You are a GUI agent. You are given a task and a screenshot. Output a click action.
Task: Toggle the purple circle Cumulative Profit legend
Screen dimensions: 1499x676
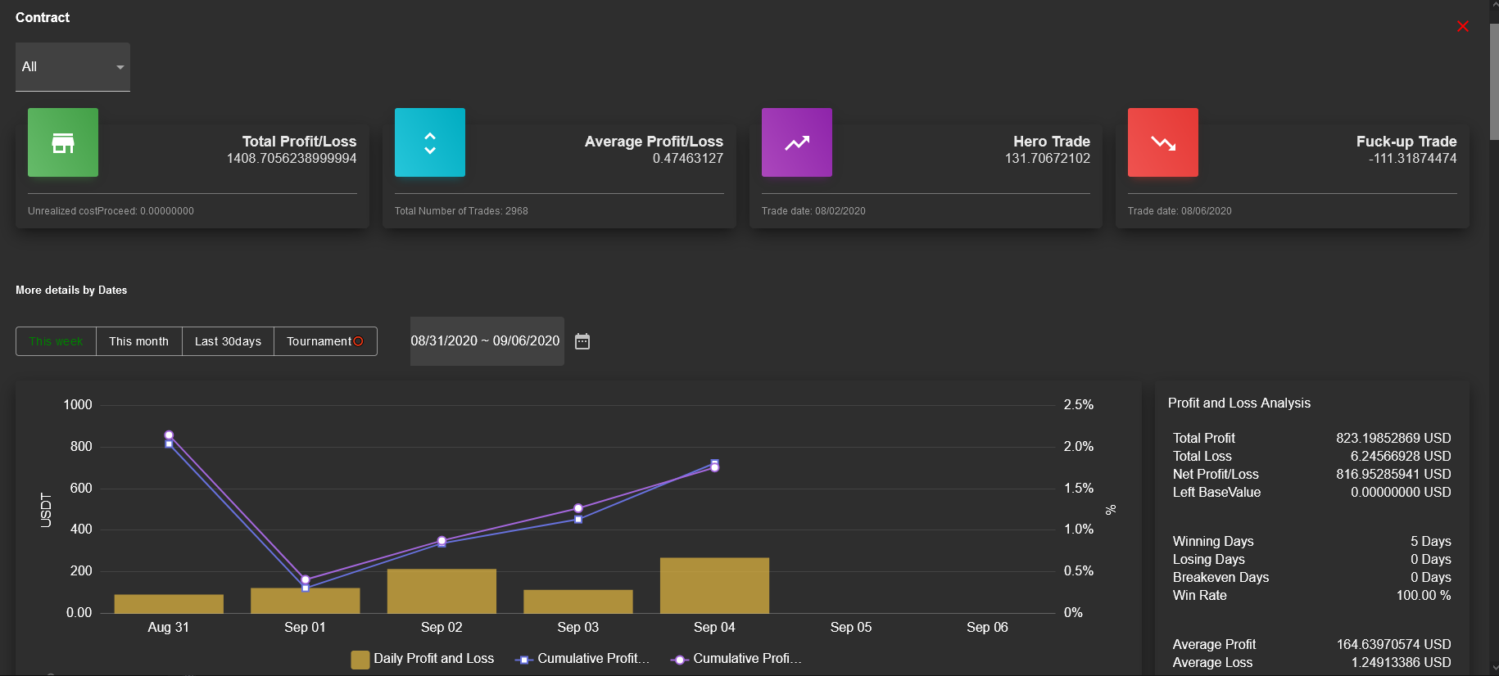736,659
